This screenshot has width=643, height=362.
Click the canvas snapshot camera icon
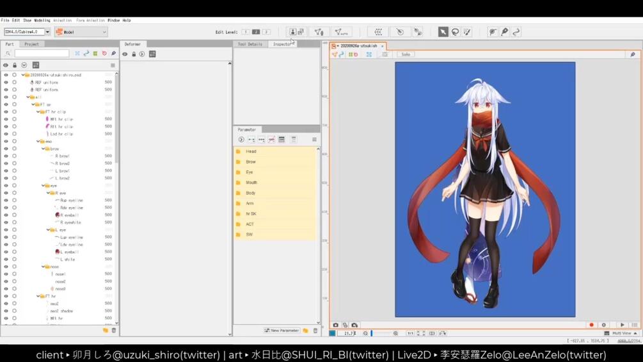tap(335, 325)
